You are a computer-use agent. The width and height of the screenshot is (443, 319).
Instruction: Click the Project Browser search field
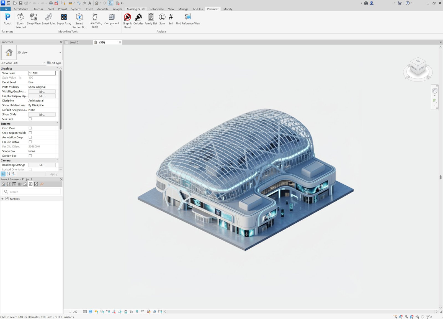33,192
